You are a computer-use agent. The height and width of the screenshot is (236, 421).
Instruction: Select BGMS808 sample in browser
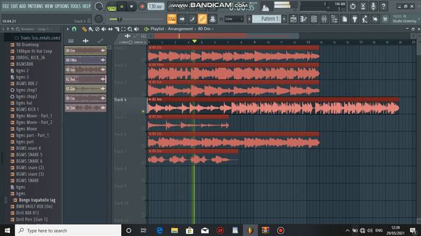pos(25,64)
